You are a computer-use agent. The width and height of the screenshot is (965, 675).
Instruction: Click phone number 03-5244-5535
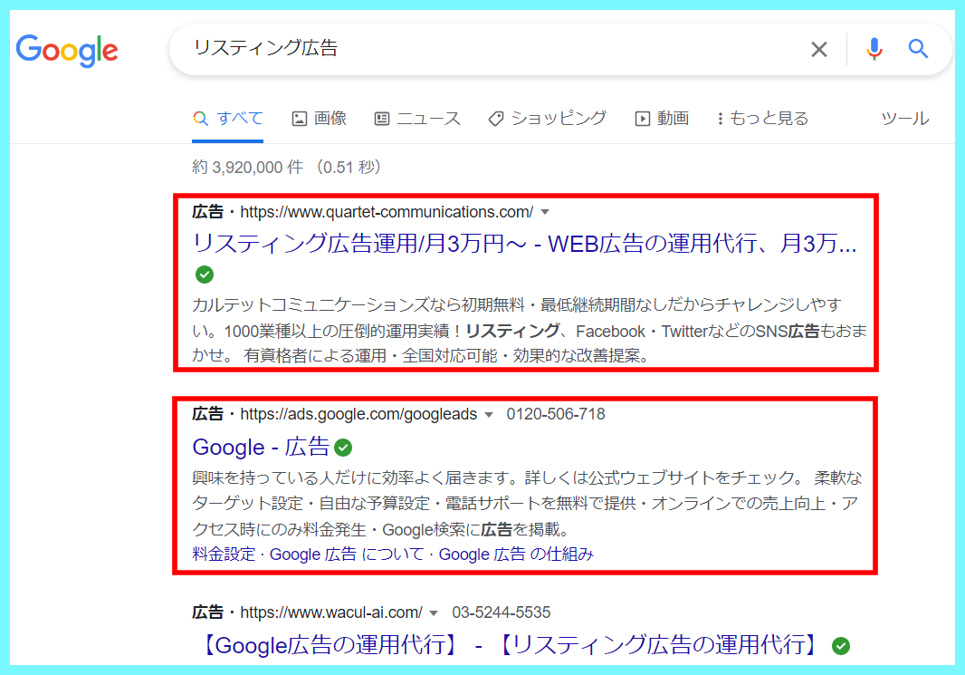(501, 612)
